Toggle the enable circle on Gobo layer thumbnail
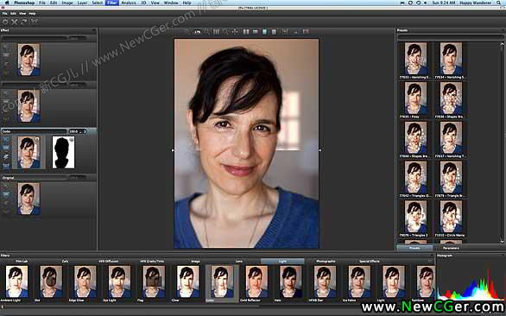Screen dimensions: 506x316 37,139
